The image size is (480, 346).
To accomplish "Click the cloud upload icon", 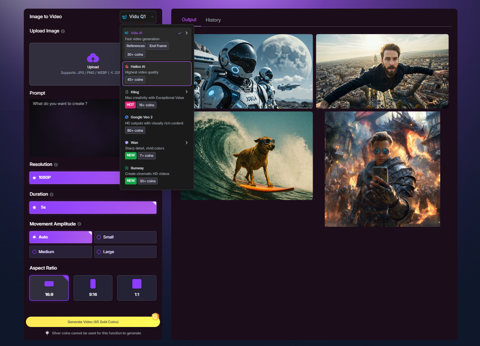I will 93,58.
